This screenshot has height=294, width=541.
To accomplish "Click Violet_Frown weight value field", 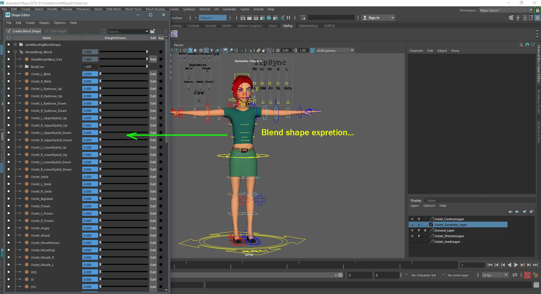I will pos(90,206).
